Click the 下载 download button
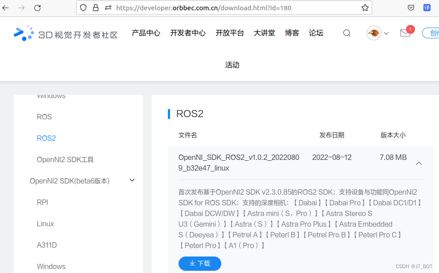The image size is (439, 273). [x=199, y=264]
